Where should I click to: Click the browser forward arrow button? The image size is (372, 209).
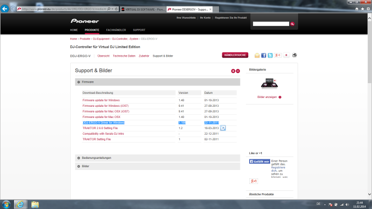[13, 9]
